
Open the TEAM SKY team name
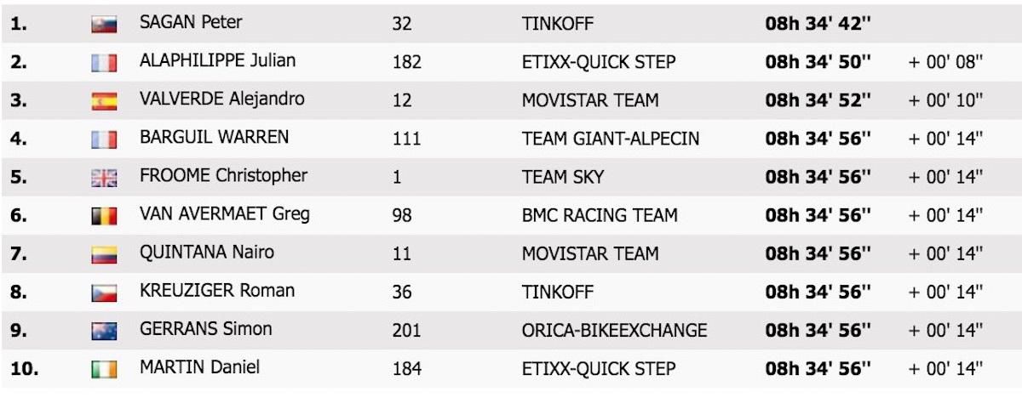[x=563, y=177]
